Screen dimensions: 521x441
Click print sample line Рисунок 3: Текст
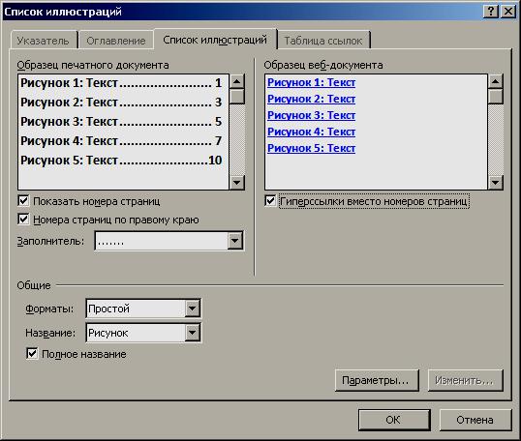(x=121, y=122)
